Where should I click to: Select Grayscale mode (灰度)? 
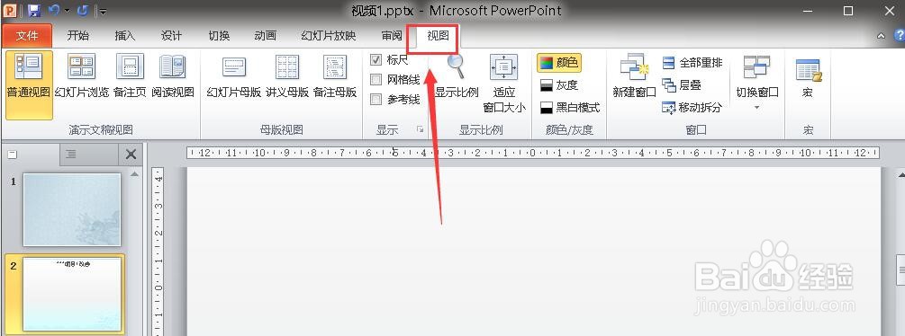[x=558, y=85]
